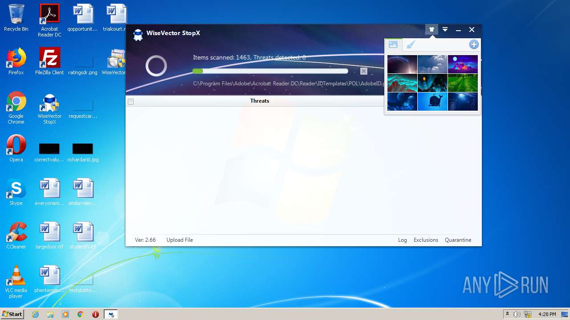This screenshot has height=320, width=570.
Task: Choose the green meadow skin thumbnail
Action: [463, 83]
